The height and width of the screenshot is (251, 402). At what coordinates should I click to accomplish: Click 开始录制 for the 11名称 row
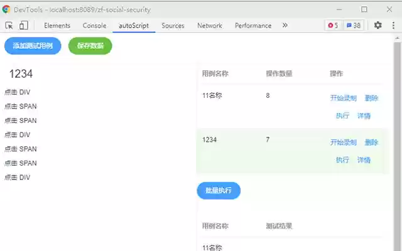pos(344,98)
